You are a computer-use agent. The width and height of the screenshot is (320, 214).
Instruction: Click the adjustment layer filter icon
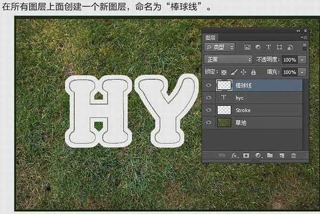click(x=257, y=47)
